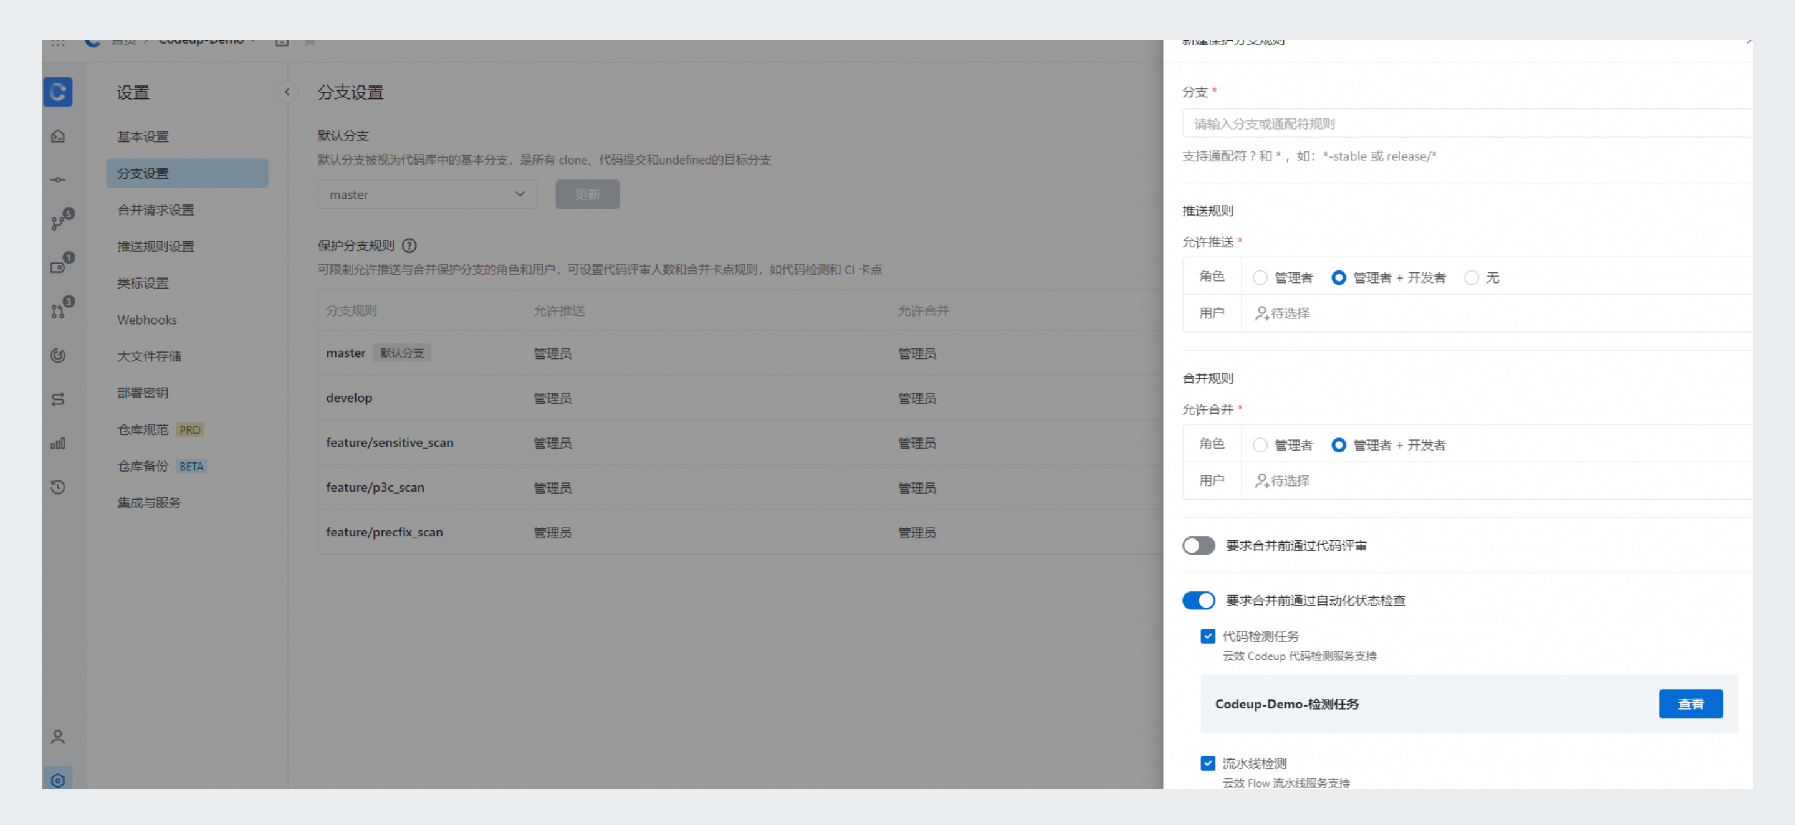
Task: Open 分支设置 in settings menu
Action: pyautogui.click(x=187, y=173)
